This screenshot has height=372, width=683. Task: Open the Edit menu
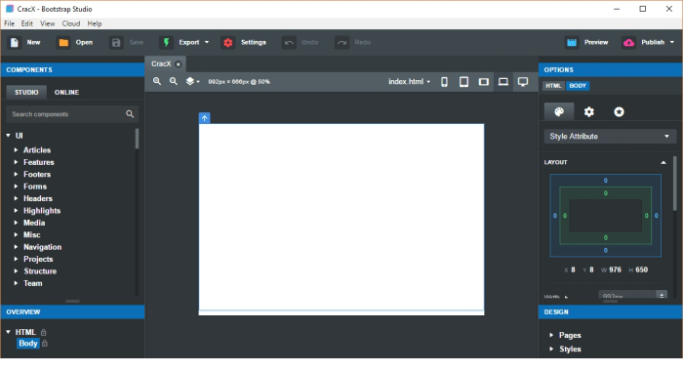(x=27, y=23)
